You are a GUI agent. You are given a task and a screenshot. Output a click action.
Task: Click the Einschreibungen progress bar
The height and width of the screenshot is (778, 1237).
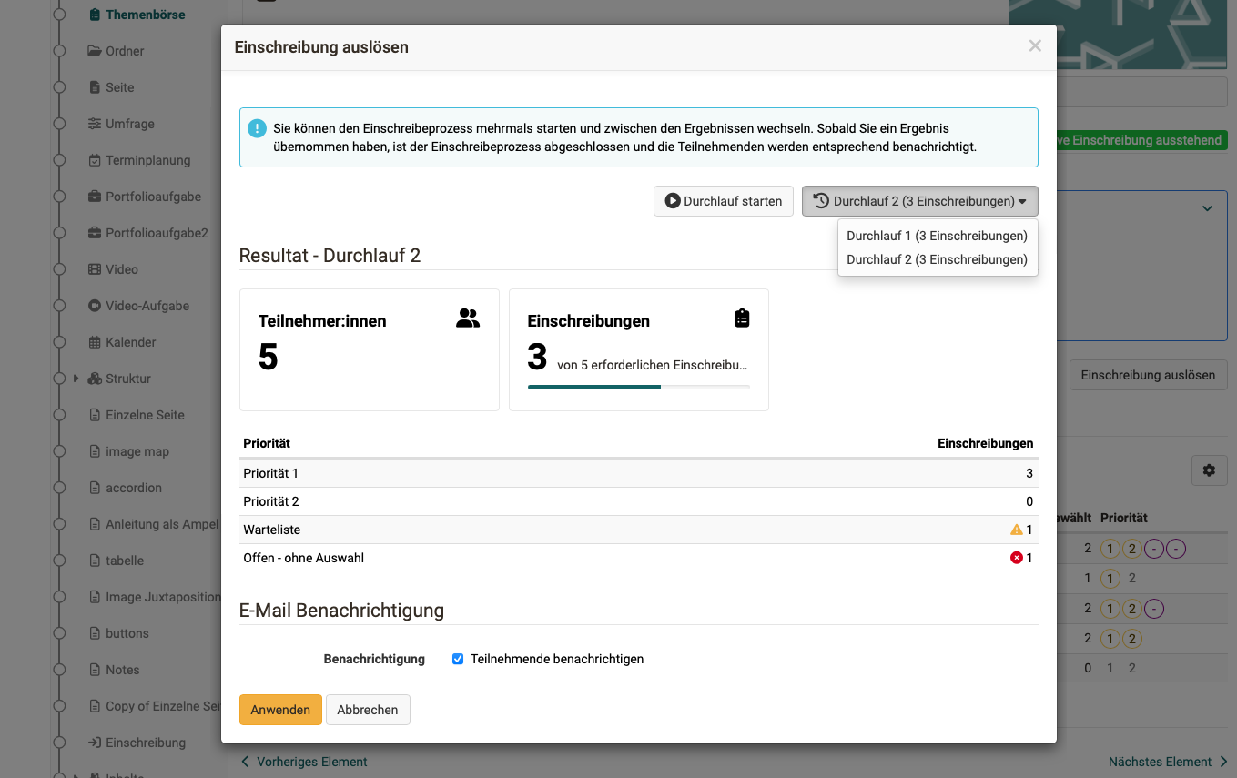point(639,387)
